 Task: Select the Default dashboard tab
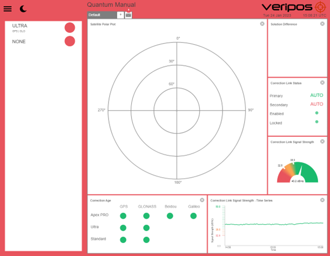[x=101, y=15]
